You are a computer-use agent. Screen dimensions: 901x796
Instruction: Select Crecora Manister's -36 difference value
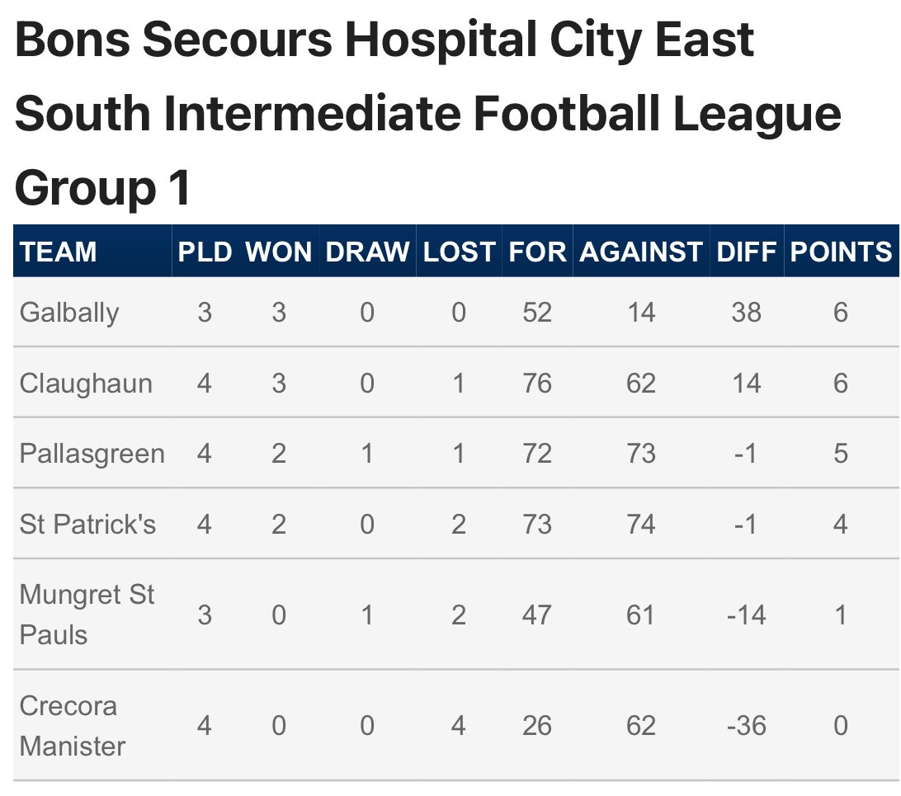747,726
